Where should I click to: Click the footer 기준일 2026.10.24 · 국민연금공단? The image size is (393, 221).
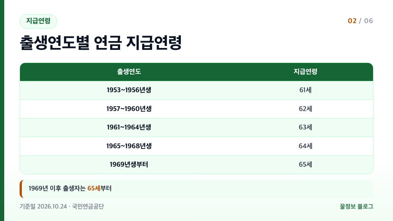(62, 206)
